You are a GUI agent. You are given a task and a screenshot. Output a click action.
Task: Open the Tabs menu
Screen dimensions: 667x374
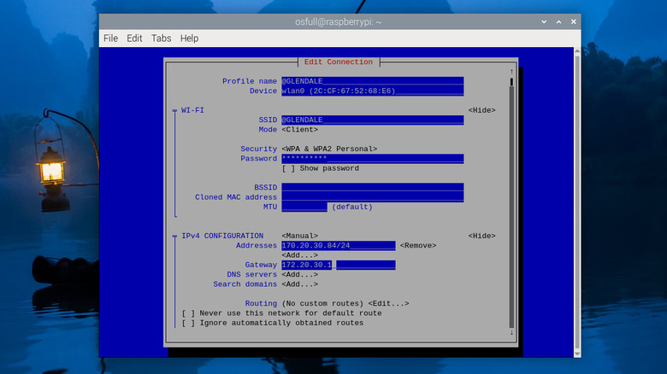(x=161, y=38)
